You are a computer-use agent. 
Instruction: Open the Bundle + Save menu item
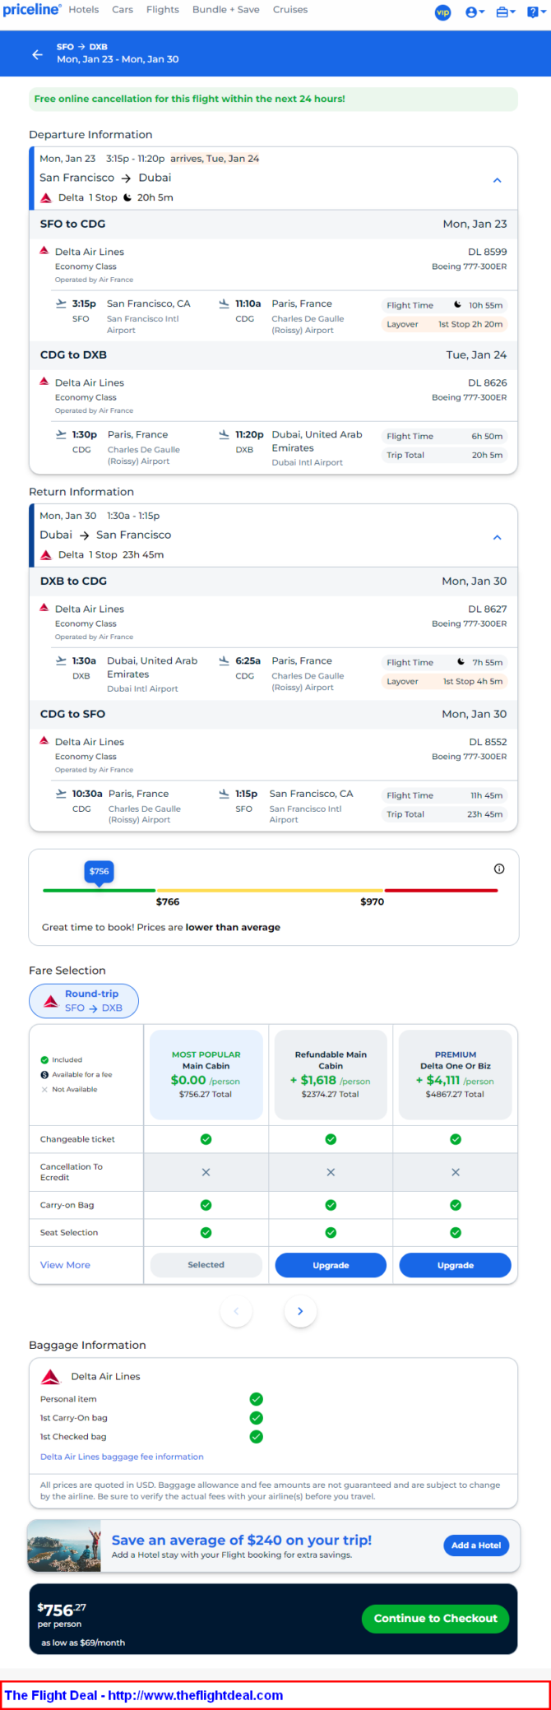tap(226, 10)
